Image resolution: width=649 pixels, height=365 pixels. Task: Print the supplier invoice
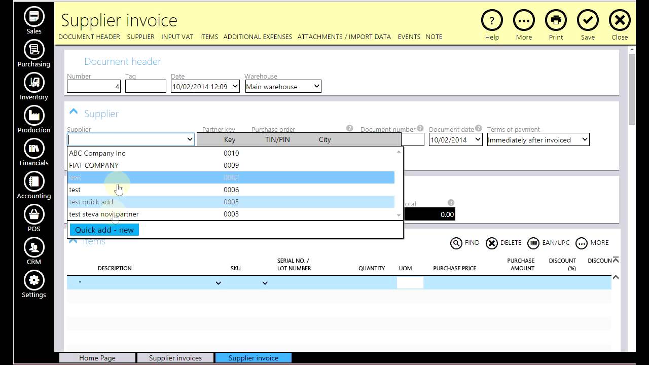tap(556, 21)
